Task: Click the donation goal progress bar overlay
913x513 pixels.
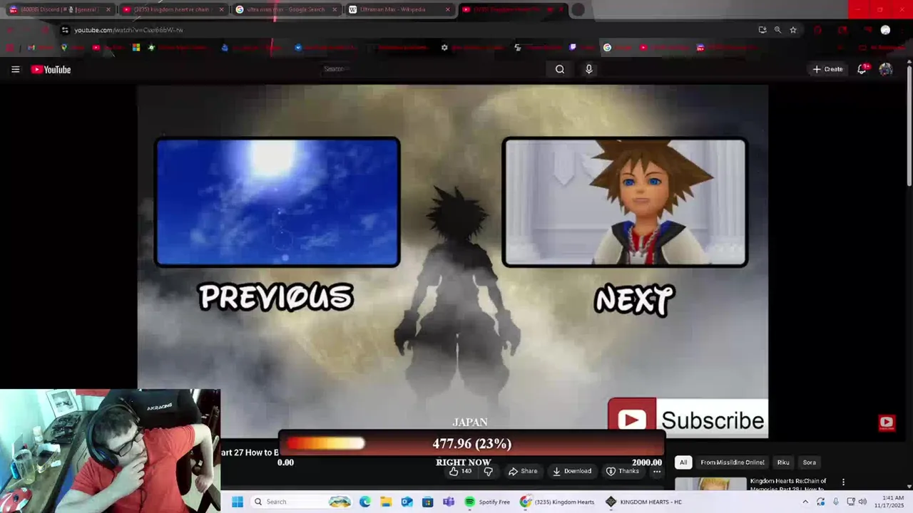Action: point(471,444)
